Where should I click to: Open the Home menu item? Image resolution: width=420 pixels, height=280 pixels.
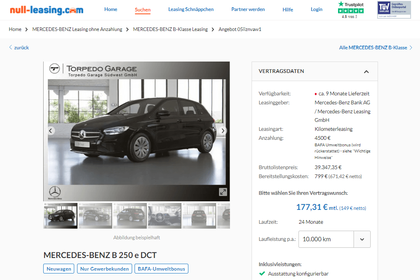(111, 9)
